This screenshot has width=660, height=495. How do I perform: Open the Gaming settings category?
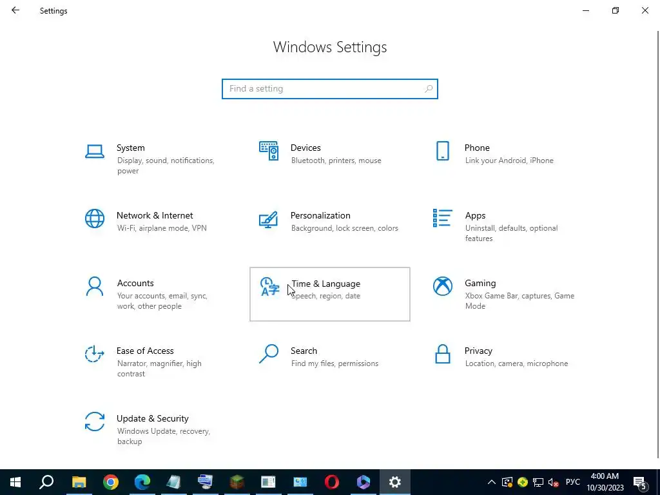click(x=504, y=294)
